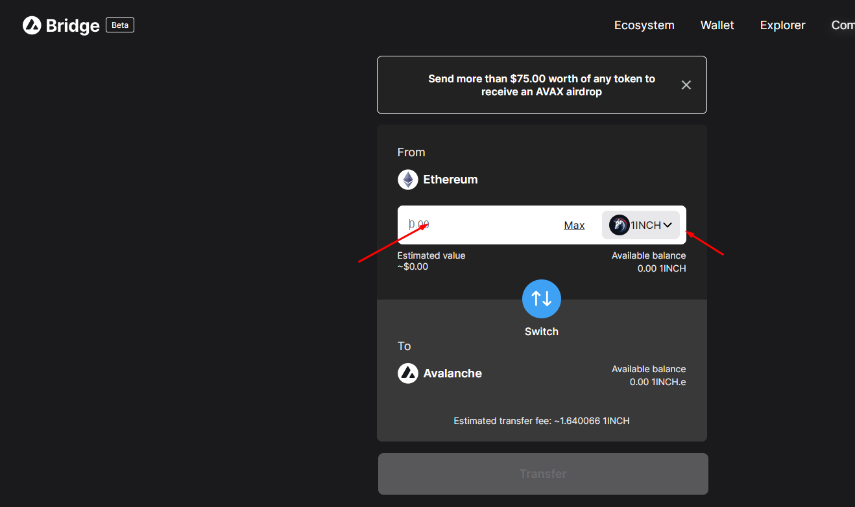Click the airdrop banner message text
855x507 pixels.
click(542, 85)
